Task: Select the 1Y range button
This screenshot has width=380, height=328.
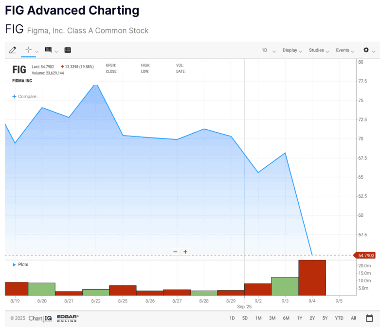Action: click(300, 318)
